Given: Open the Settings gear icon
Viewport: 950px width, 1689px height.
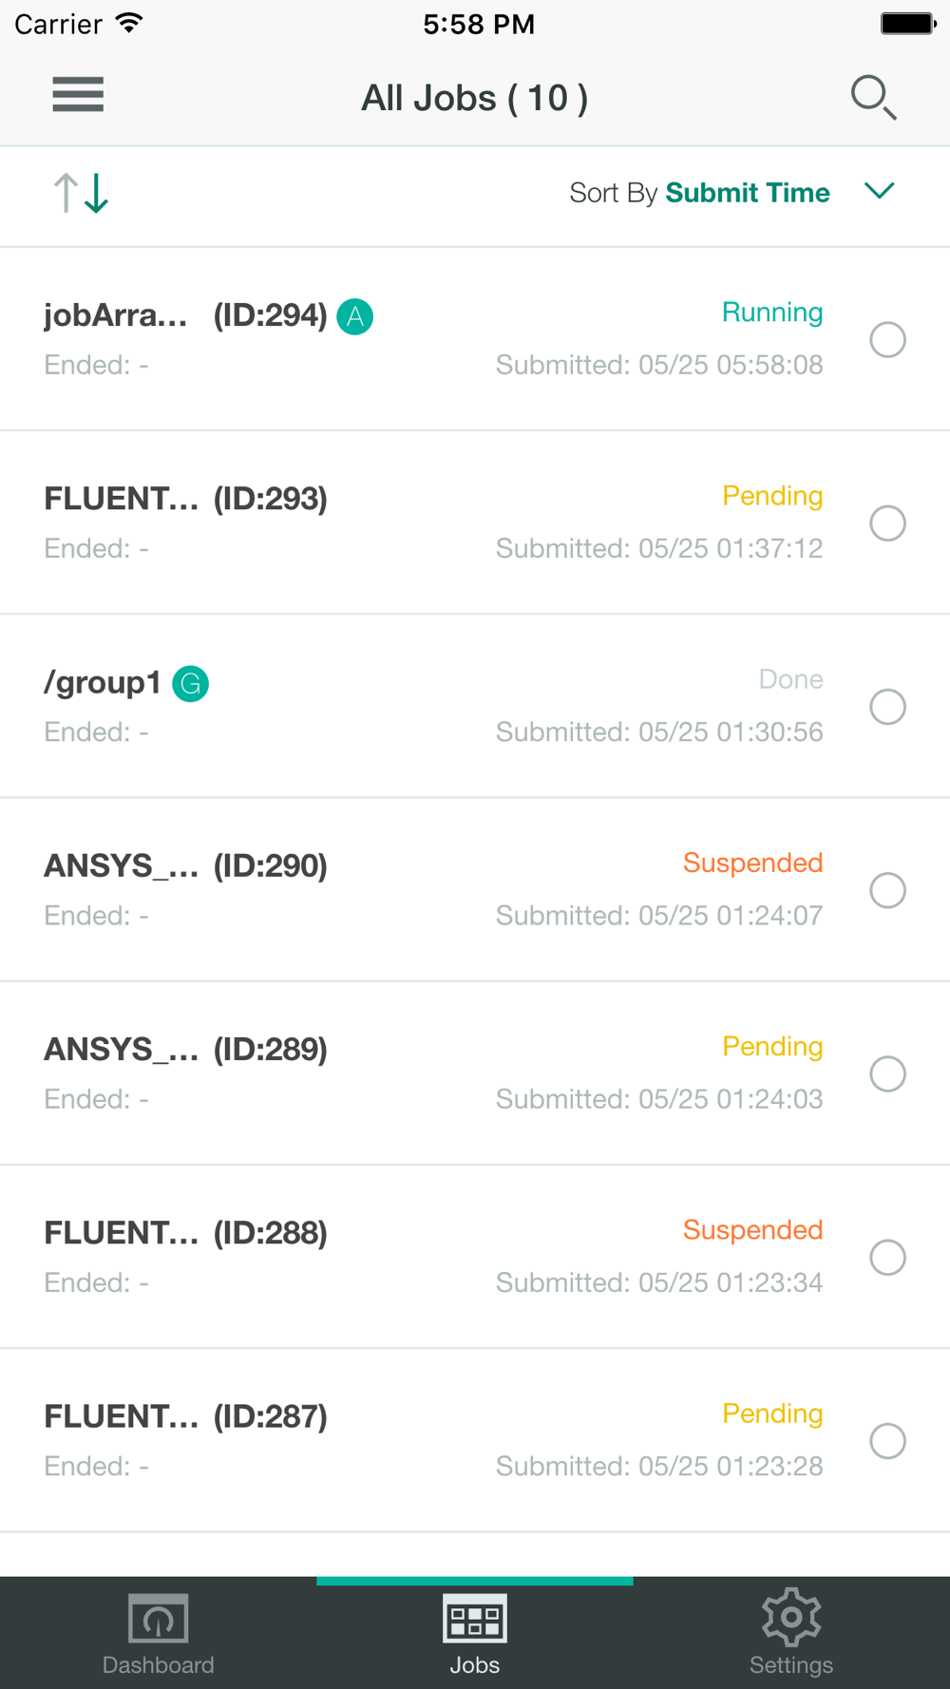Looking at the screenshot, I should click(x=791, y=1617).
